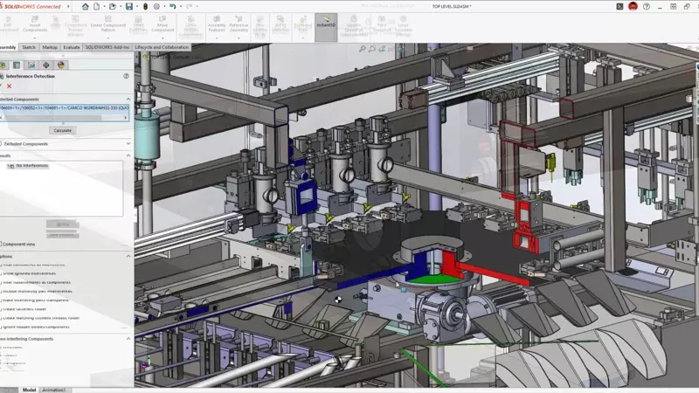Select the Model tab at bottom
Screen dimensions: 699x393
(x=29, y=390)
